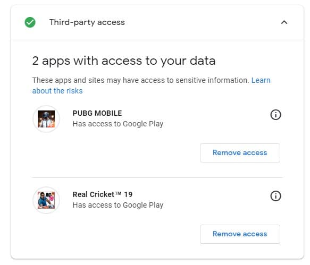Click the divider line between the two apps
This screenshot has width=310, height=265.
[157, 177]
